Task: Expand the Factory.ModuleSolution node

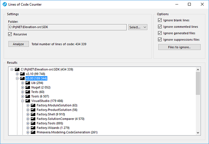Action: (x=28, y=105)
